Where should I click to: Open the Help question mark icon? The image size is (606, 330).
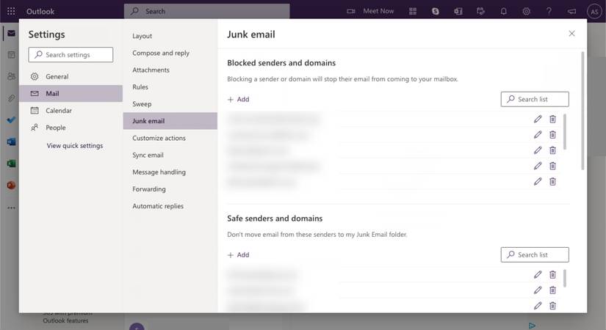point(549,11)
